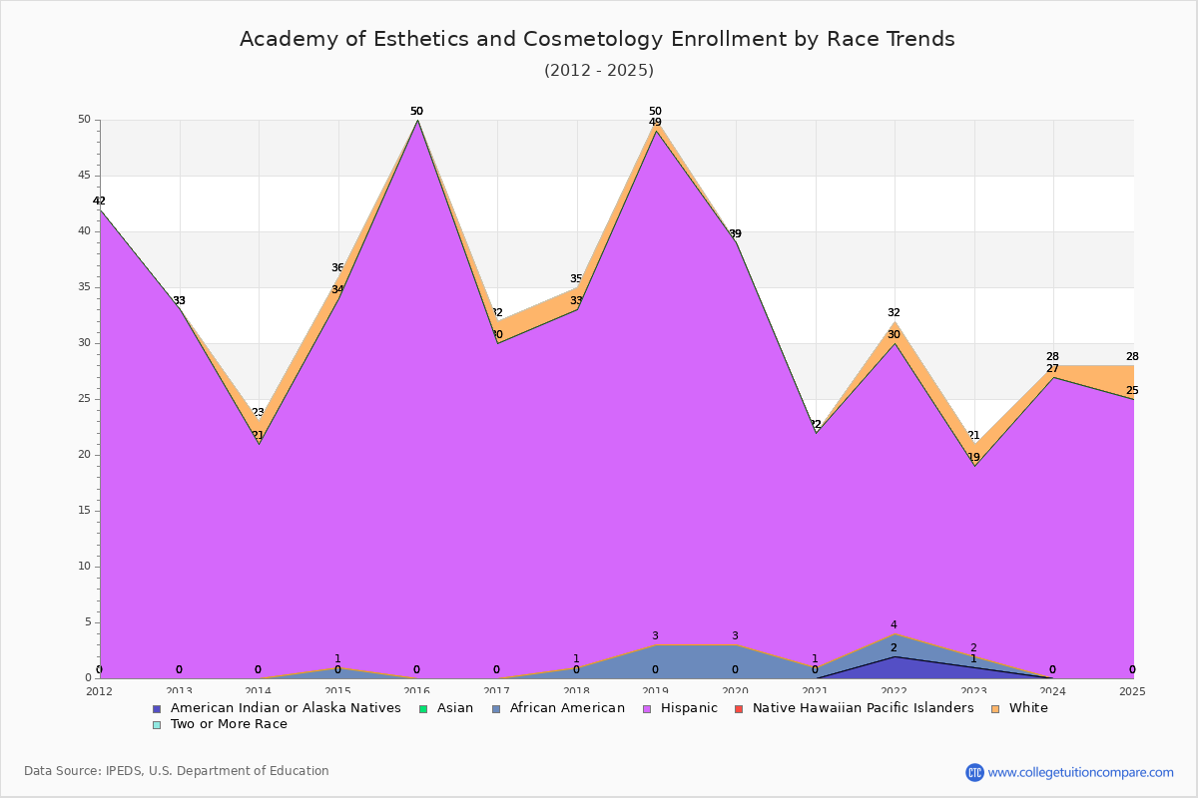
Task: Toggle Native Hawaiian Pacific Islanders legend label
Action: click(x=864, y=708)
